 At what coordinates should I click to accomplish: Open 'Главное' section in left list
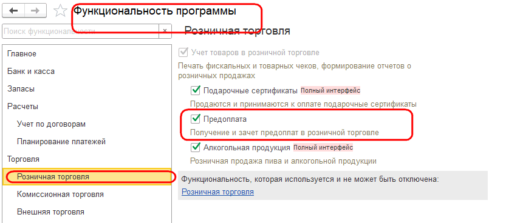[x=86, y=54]
